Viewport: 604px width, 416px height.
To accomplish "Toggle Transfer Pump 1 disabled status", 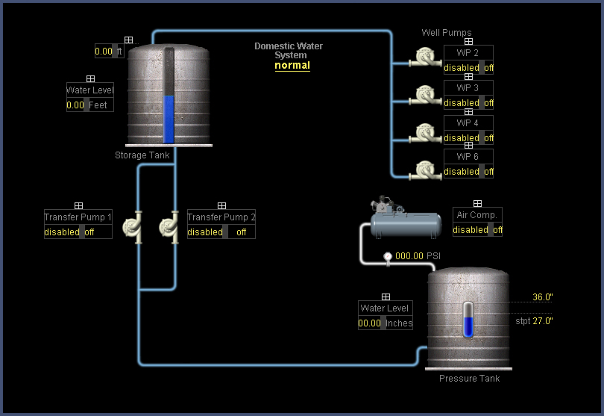I will [61, 232].
